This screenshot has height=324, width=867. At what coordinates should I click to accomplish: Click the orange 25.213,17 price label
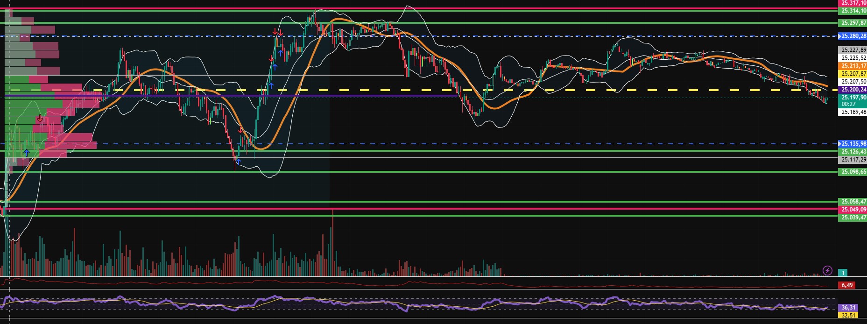pos(853,66)
